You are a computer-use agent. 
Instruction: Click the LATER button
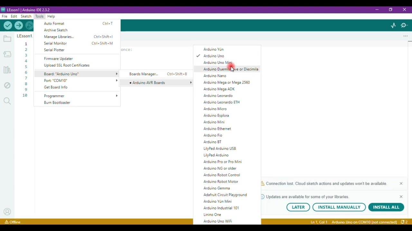298,207
